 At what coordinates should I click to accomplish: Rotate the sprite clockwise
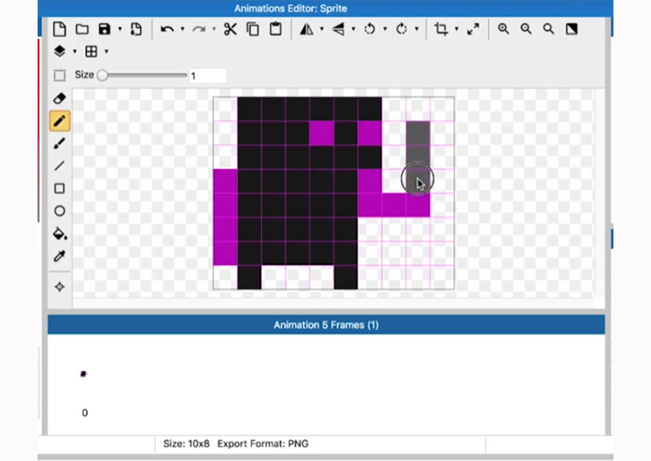[402, 29]
